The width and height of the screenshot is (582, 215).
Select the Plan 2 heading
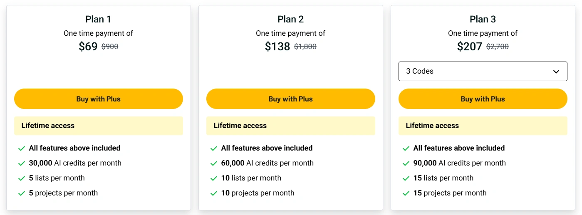pos(291,19)
